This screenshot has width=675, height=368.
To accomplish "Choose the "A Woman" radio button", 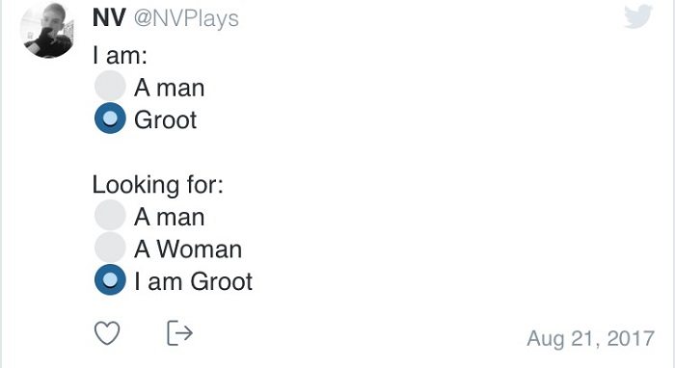I will coord(110,248).
